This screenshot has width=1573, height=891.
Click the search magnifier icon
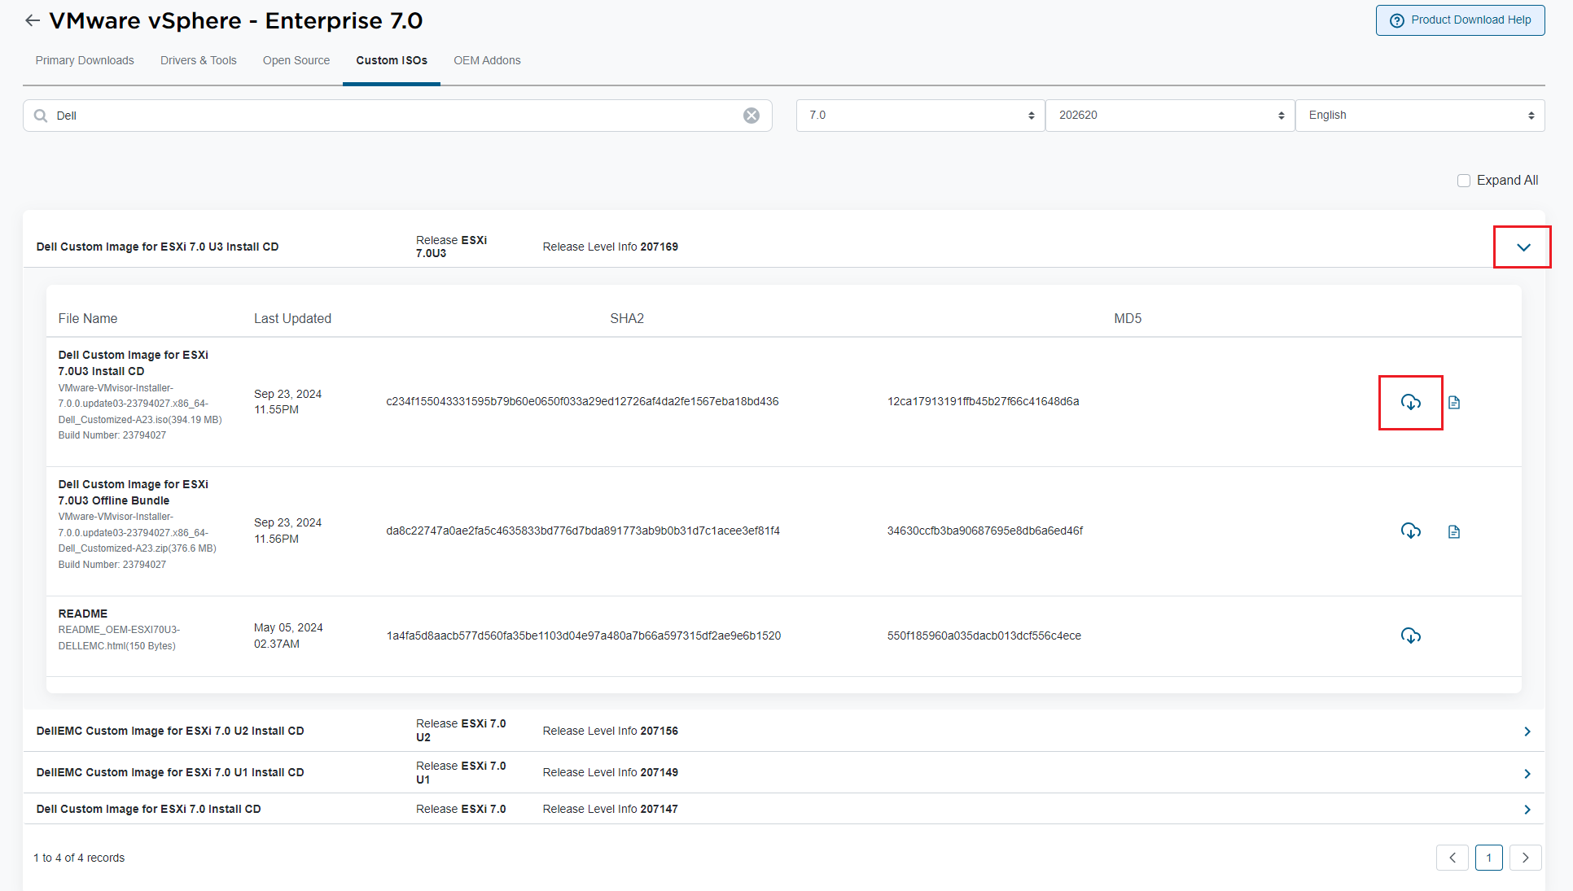click(40, 115)
